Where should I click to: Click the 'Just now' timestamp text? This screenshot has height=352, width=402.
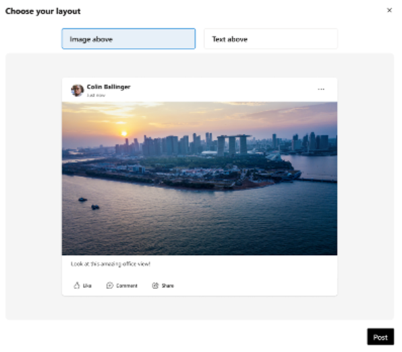(96, 95)
